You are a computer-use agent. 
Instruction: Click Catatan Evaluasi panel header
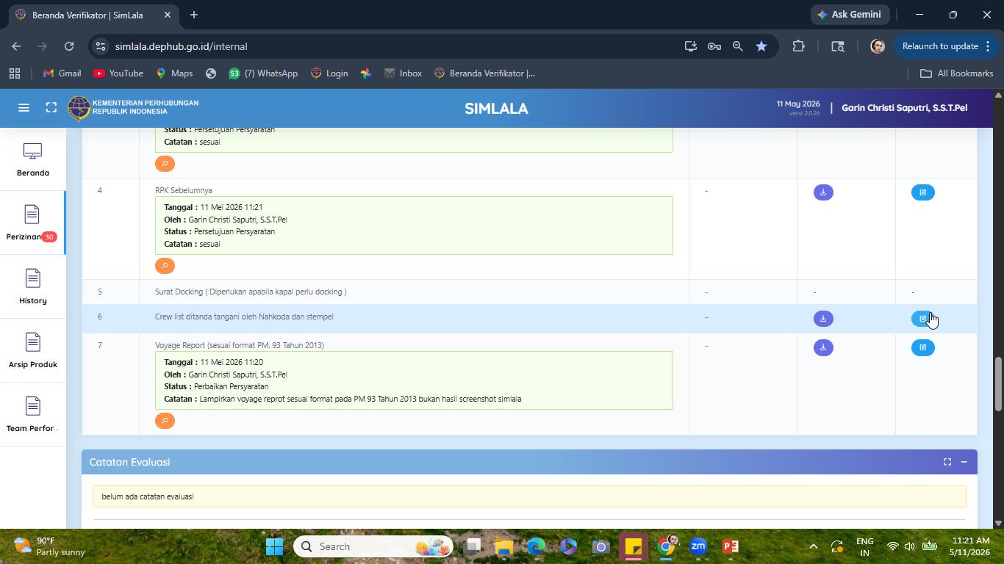(529, 462)
